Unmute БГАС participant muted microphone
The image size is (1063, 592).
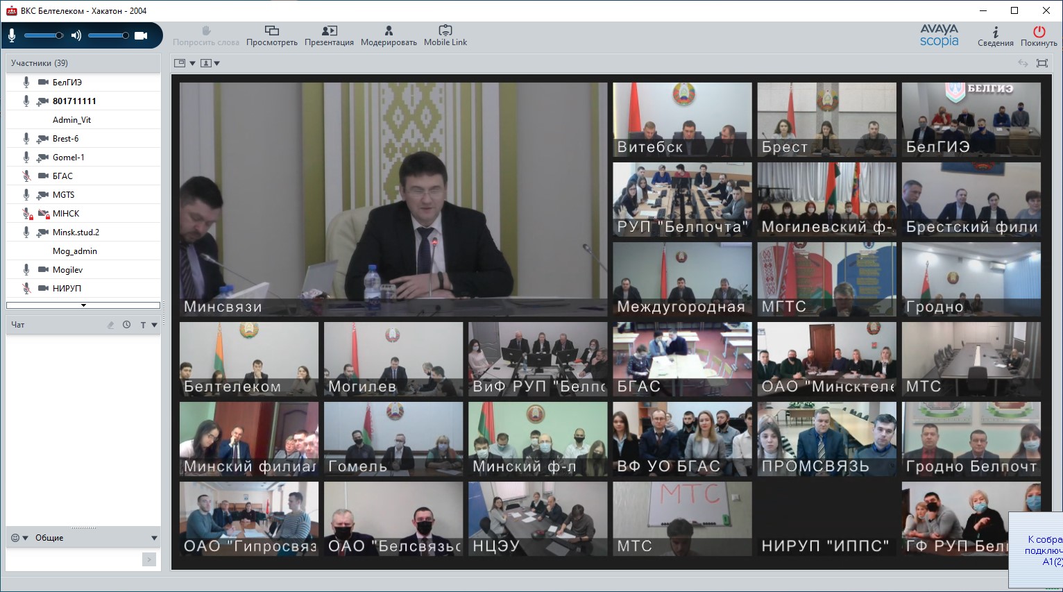(x=26, y=176)
